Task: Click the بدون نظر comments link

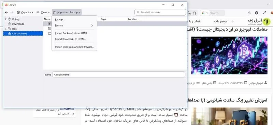Action: [x=207, y=83]
